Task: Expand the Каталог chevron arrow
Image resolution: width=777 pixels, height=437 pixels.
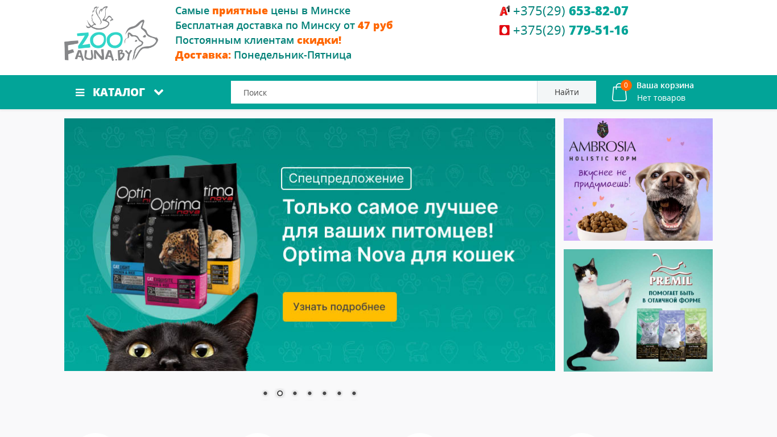Action: pyautogui.click(x=159, y=92)
